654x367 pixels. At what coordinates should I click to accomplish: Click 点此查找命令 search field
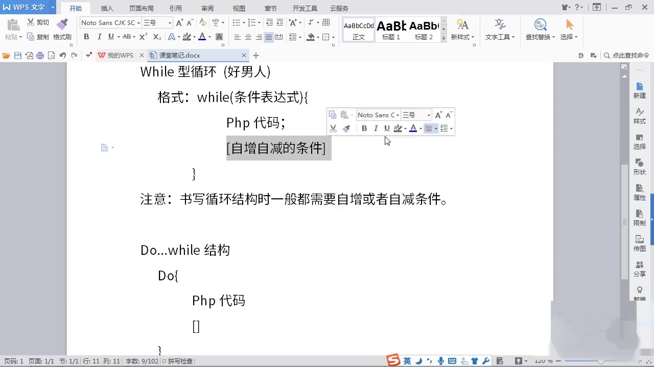click(x=626, y=55)
